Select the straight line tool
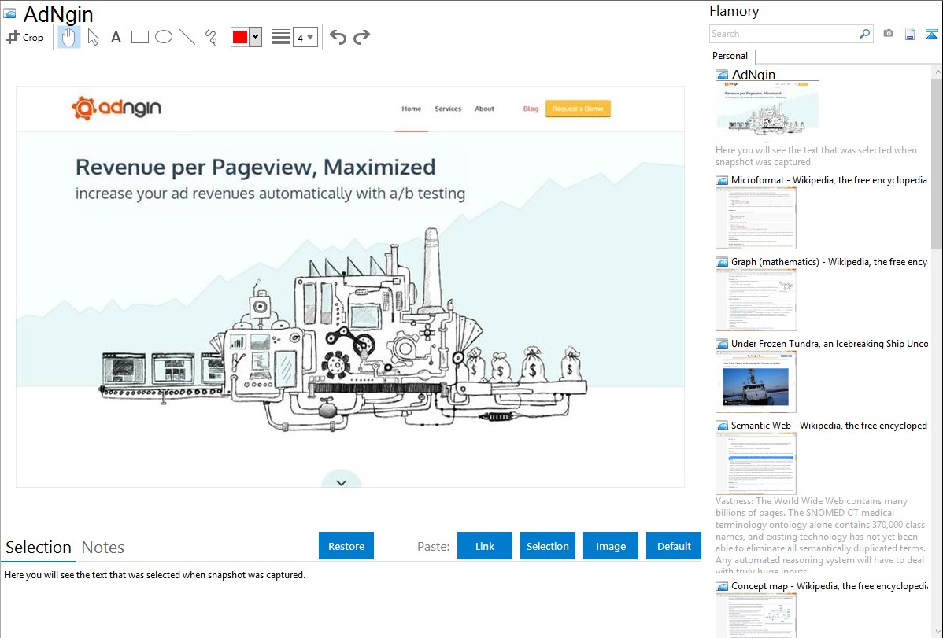Image resolution: width=943 pixels, height=638 pixels. coord(187,37)
